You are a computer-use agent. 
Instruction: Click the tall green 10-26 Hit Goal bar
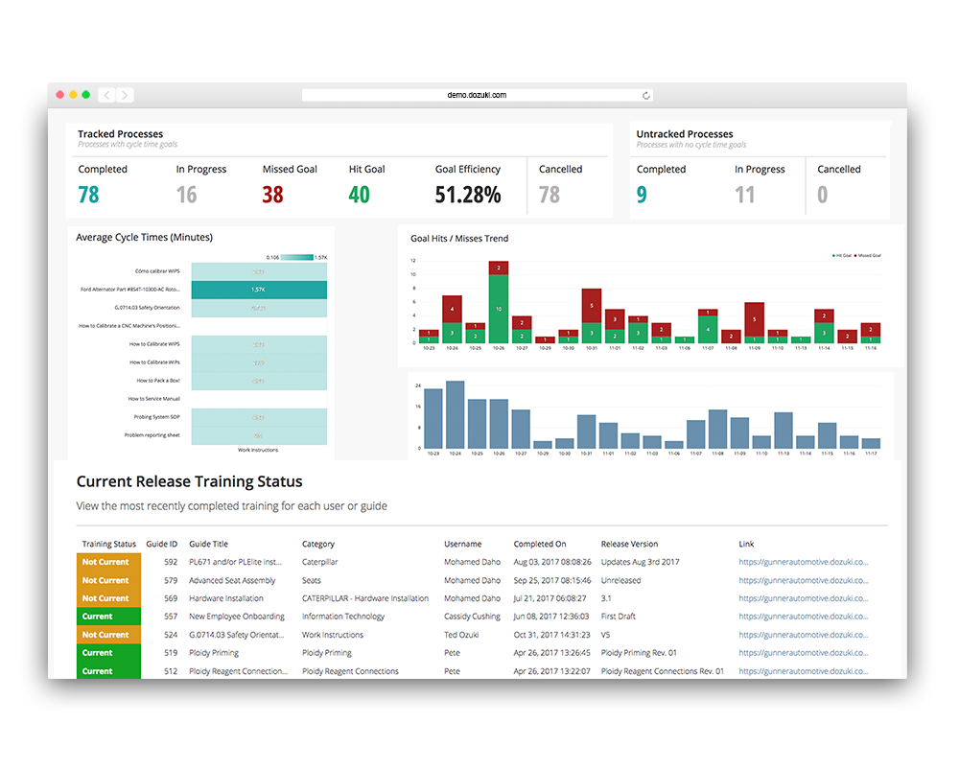(498, 309)
